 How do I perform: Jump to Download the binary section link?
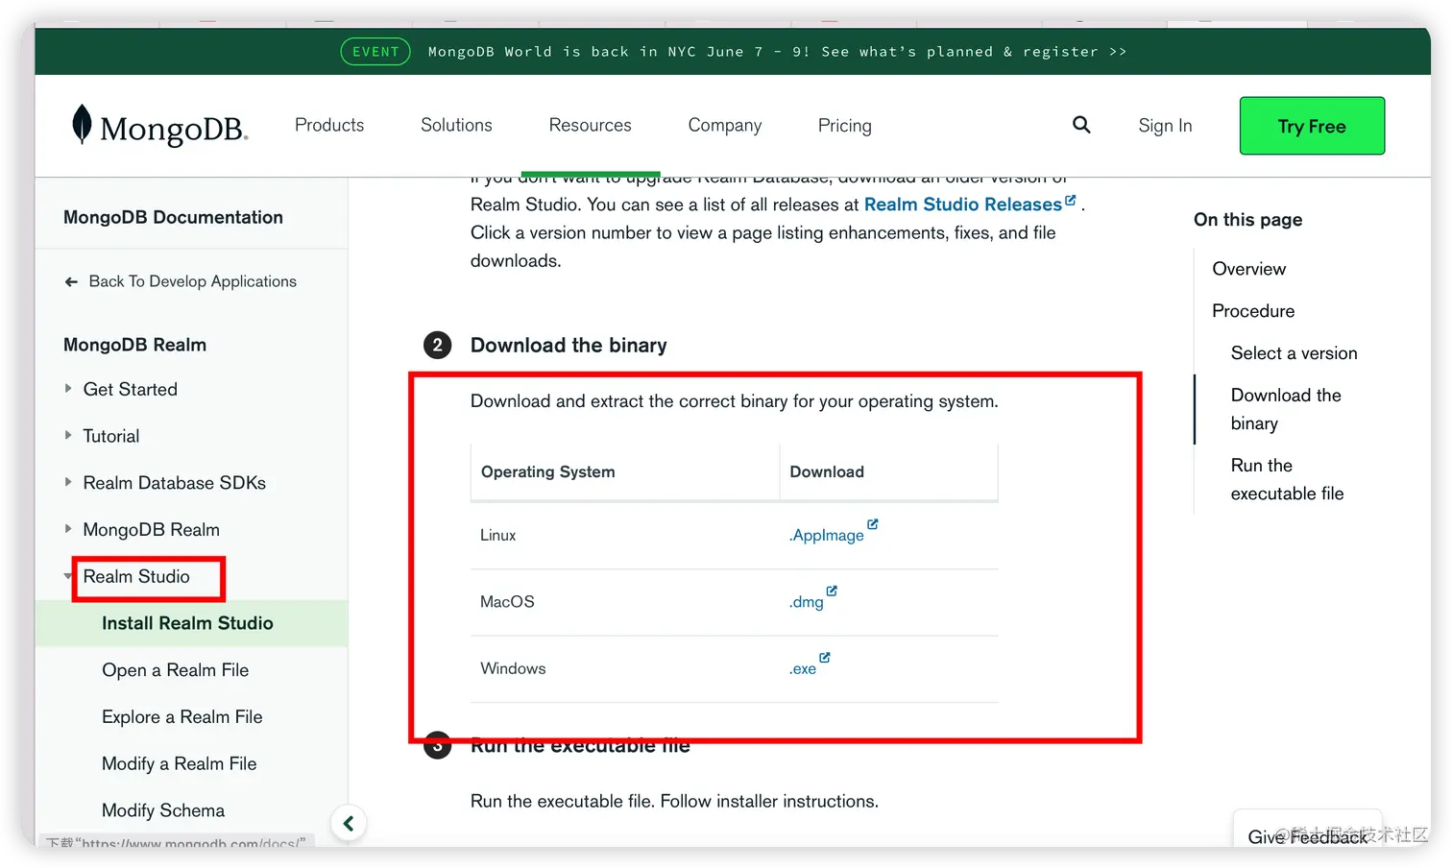tap(1286, 409)
